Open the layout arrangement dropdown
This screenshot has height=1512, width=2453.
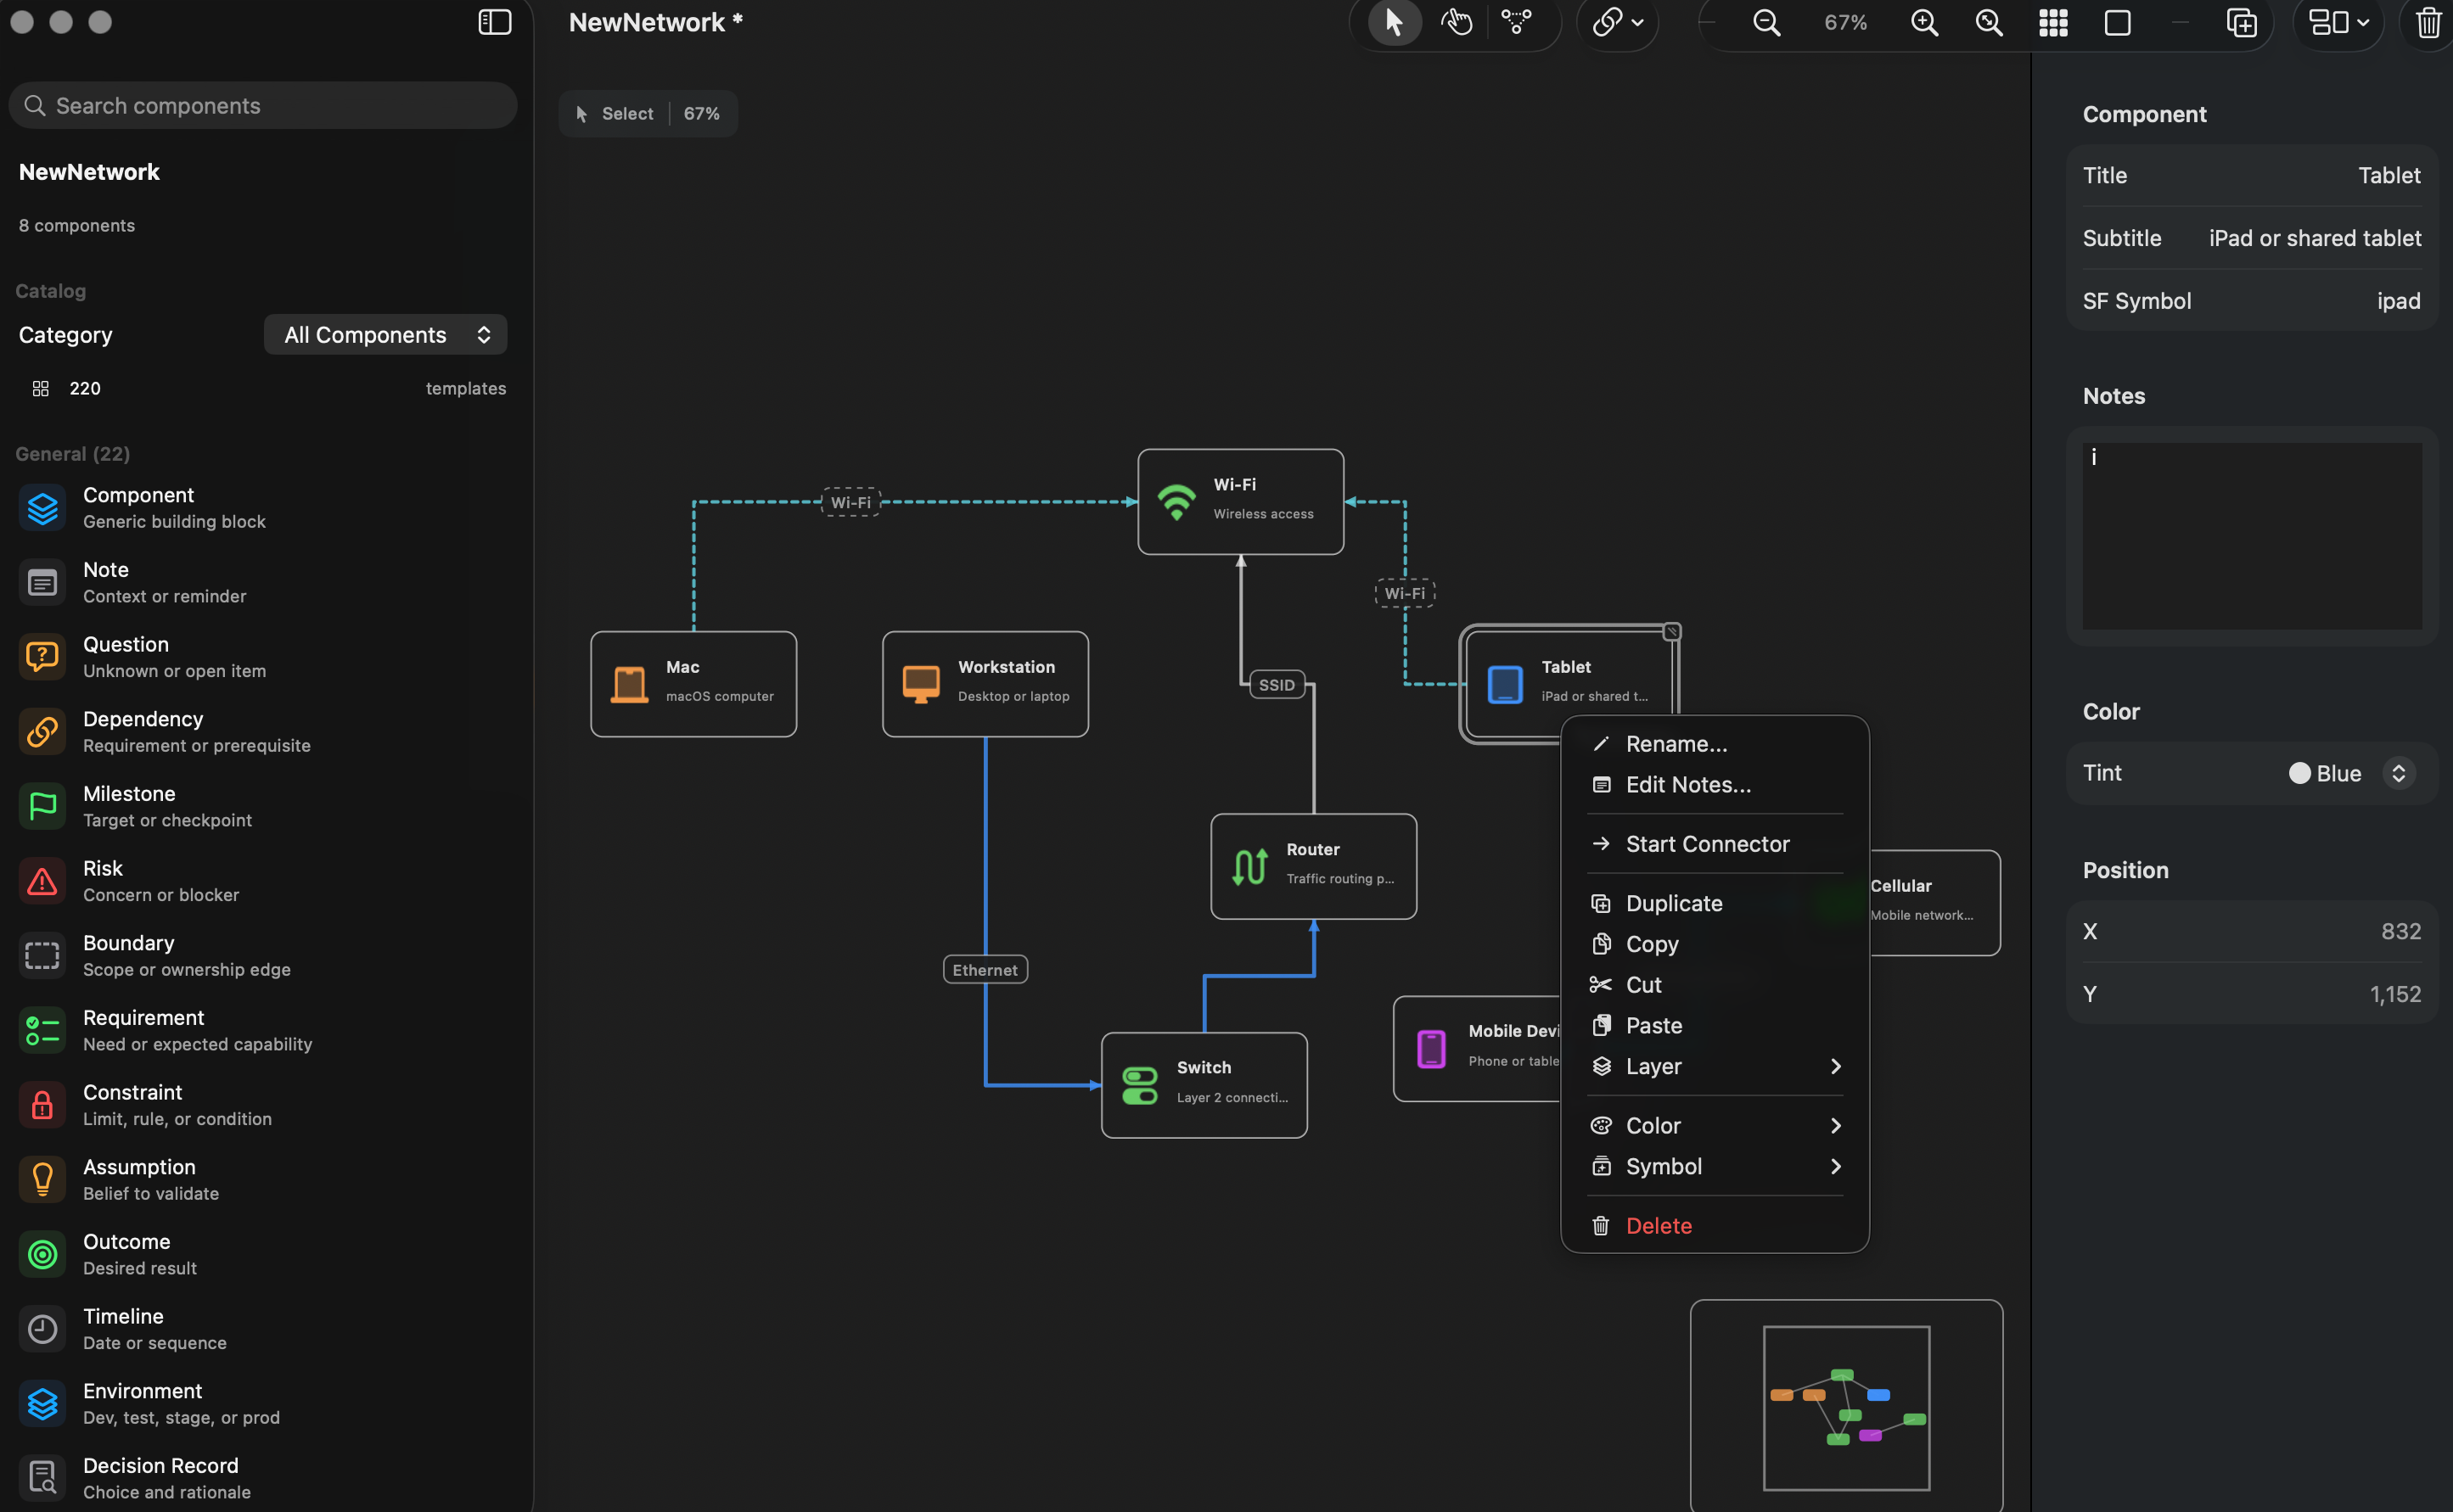(2338, 22)
